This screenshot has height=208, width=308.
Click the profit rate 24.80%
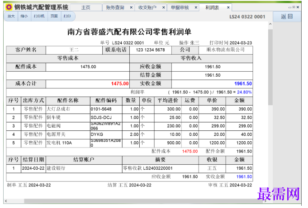click(244, 92)
